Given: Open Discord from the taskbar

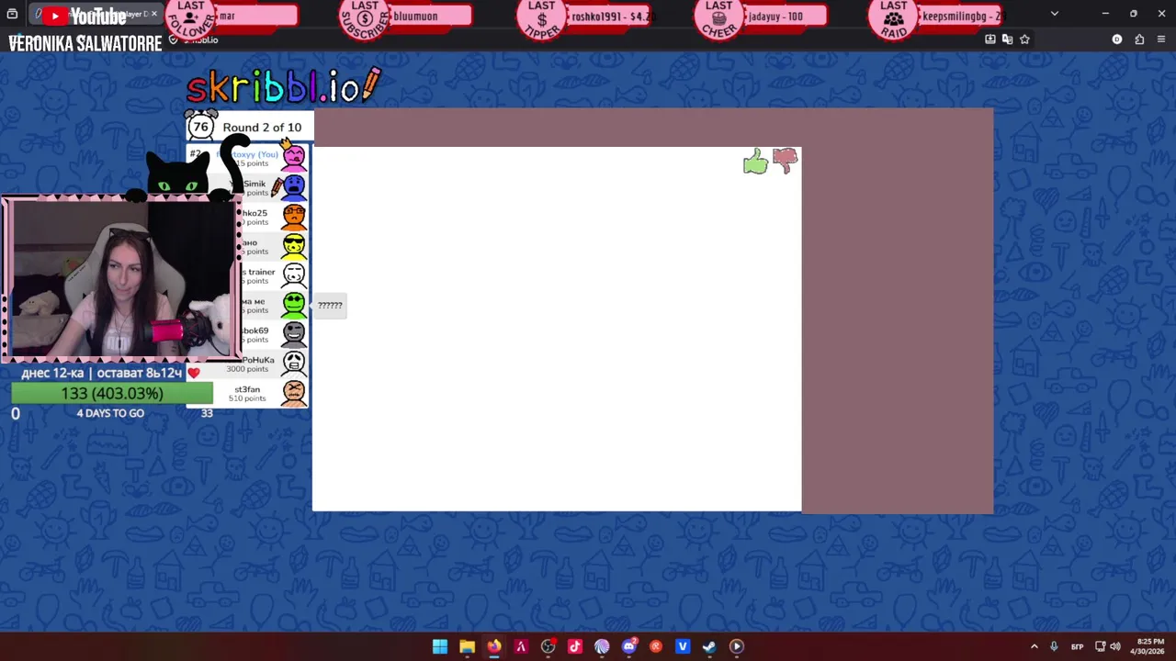Looking at the screenshot, I should pyautogui.click(x=629, y=646).
